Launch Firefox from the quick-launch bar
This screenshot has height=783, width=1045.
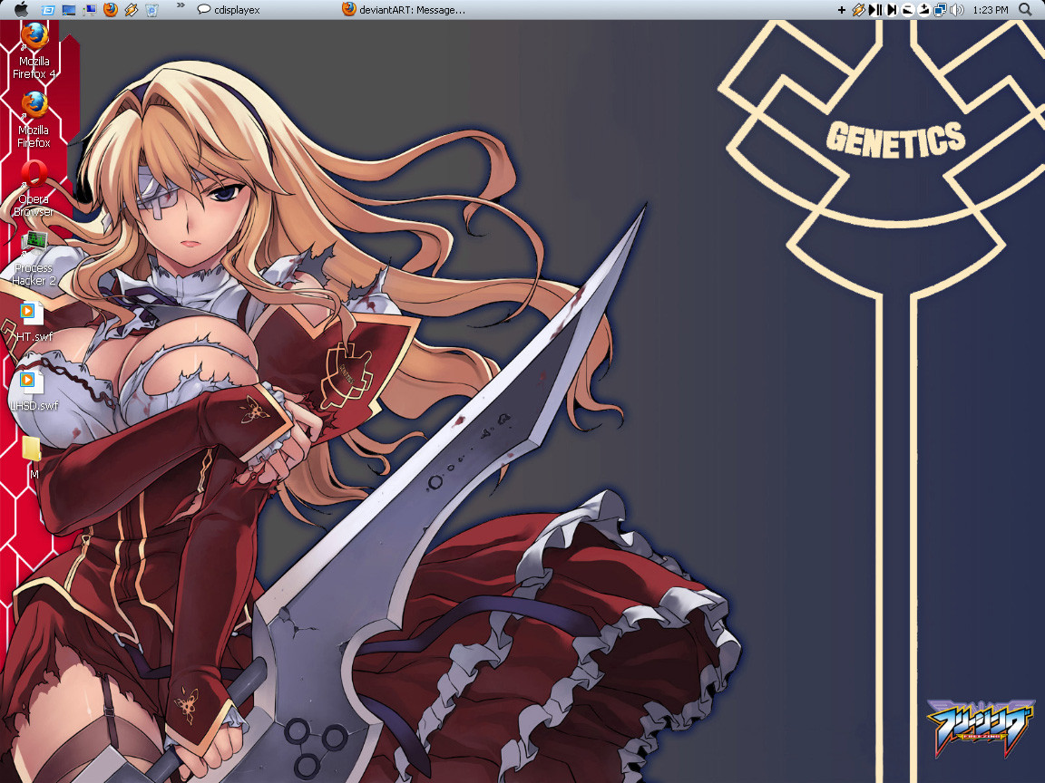(x=111, y=10)
